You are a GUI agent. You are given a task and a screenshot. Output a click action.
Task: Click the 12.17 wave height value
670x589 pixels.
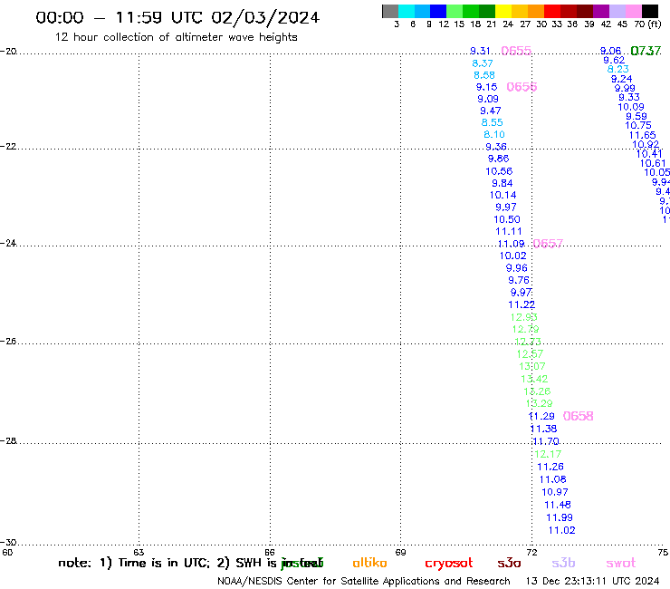[x=548, y=454]
